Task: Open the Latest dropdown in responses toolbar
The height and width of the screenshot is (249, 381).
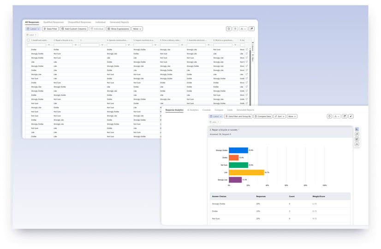Action: coord(33,29)
